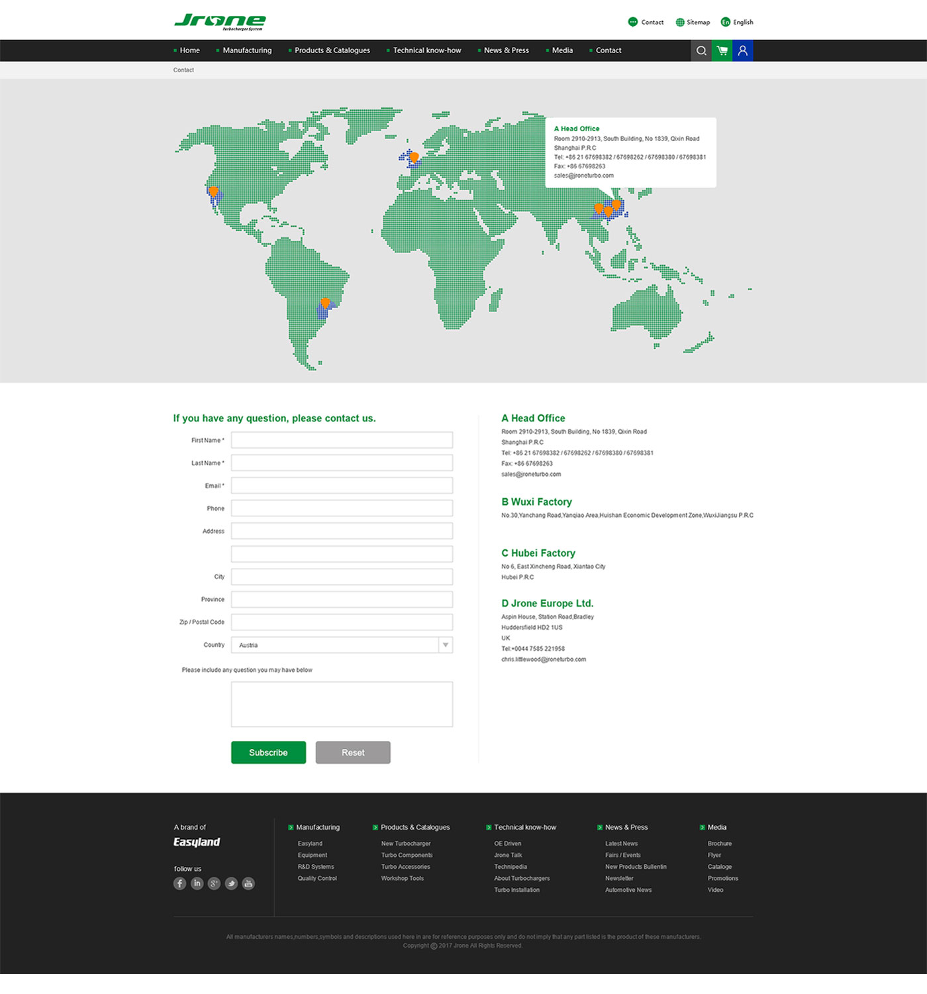Image resolution: width=927 pixels, height=994 pixels.
Task: Click the question message text area
Action: [x=342, y=704]
